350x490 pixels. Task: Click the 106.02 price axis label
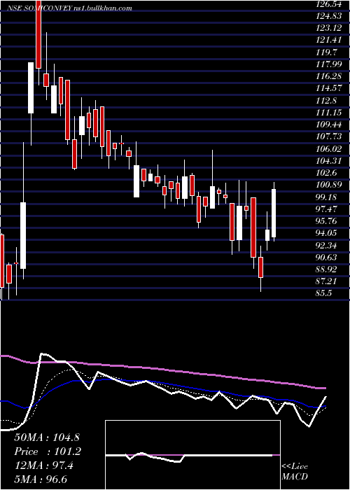tap(328, 149)
